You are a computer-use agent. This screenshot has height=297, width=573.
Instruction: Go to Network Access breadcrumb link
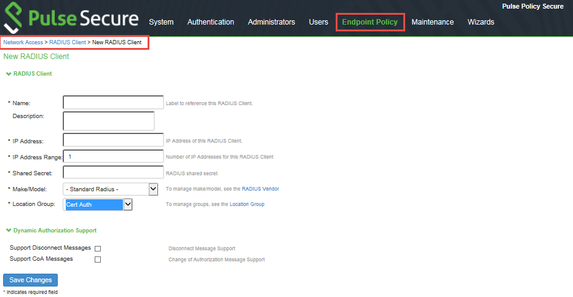click(x=23, y=42)
